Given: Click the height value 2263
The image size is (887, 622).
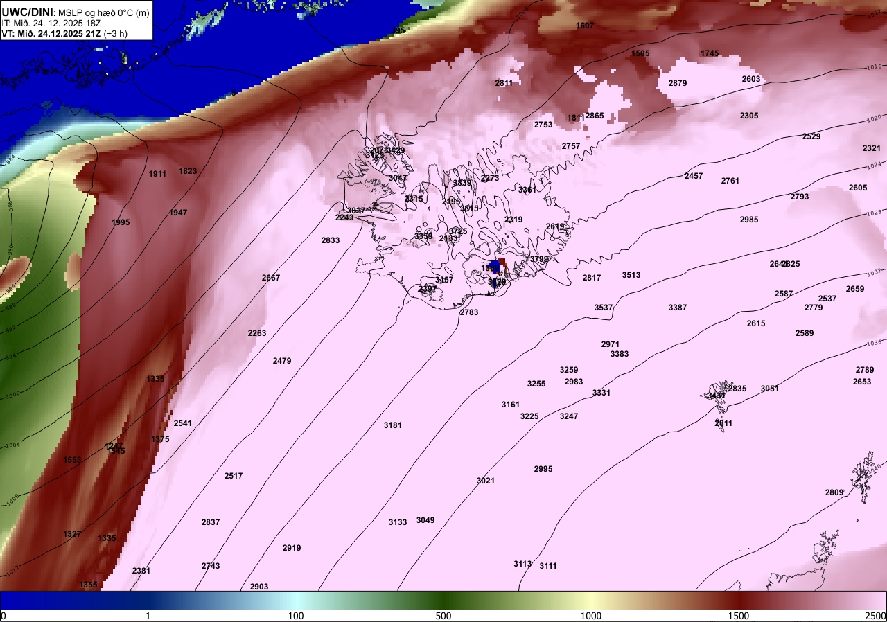Looking at the screenshot, I should pos(257,333).
